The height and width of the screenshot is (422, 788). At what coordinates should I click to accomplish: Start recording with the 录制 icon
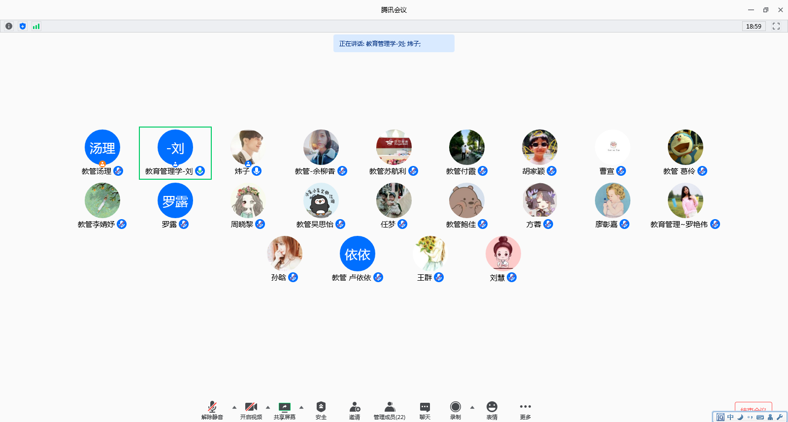456,409
